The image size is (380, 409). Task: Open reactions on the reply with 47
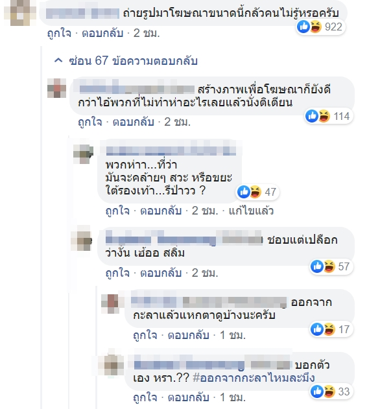(257, 192)
